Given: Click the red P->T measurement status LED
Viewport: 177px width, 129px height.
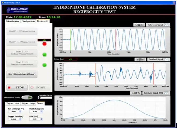Looking at the screenshot, I should click(44, 43).
